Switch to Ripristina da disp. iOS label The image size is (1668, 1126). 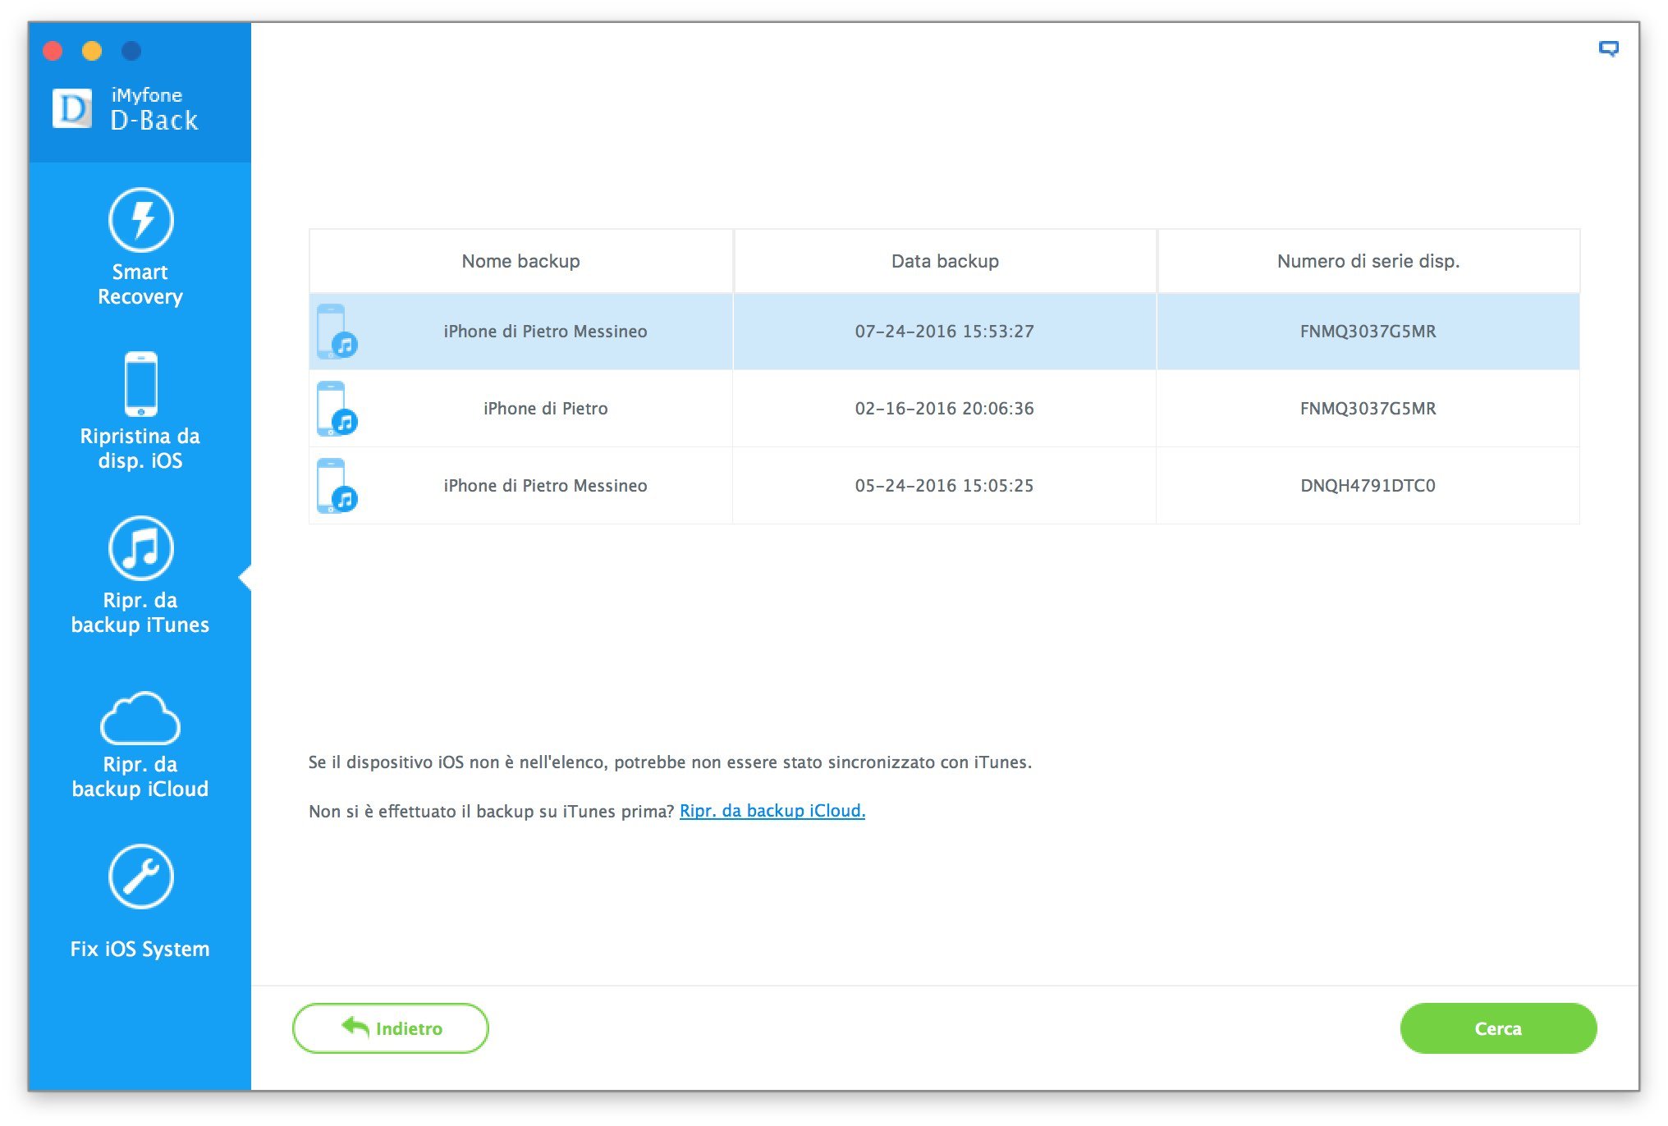point(140,448)
